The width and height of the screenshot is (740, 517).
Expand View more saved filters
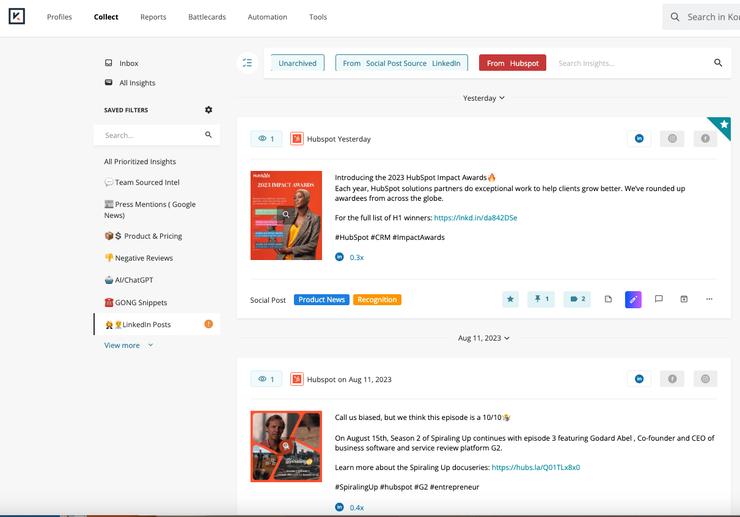(129, 345)
